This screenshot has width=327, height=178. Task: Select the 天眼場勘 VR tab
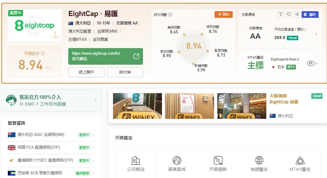[x=218, y=164]
